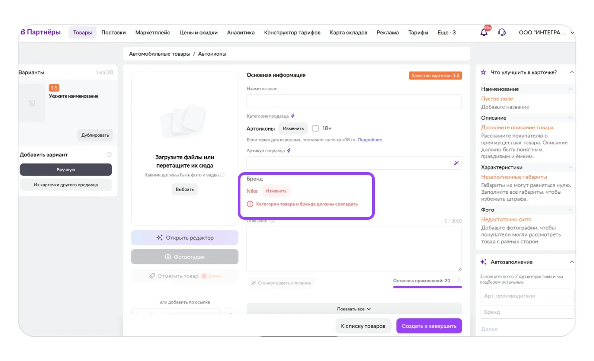Viewport: 594px width, 361px height.
Task: Go to Цены и скидки menu
Action: point(198,33)
